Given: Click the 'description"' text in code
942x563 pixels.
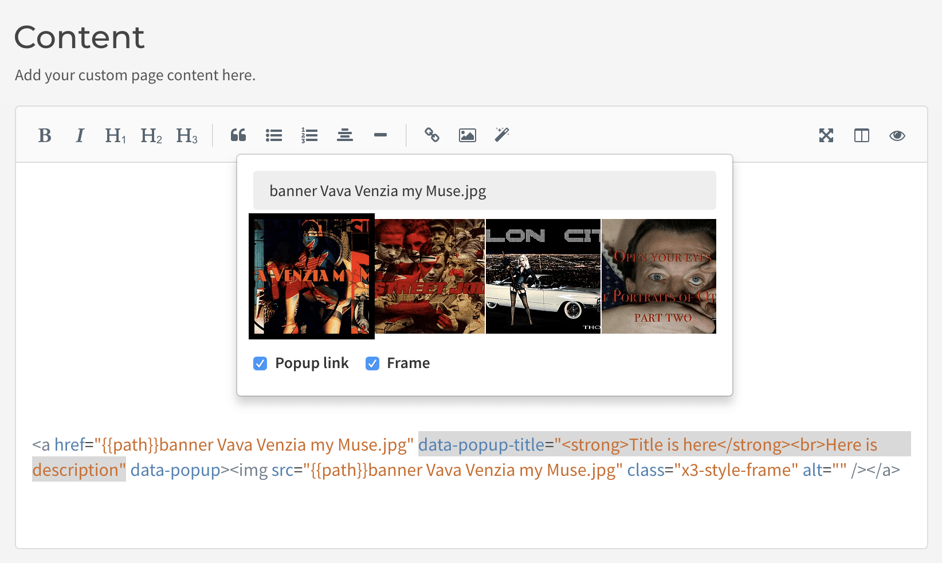Looking at the screenshot, I should tap(79, 470).
